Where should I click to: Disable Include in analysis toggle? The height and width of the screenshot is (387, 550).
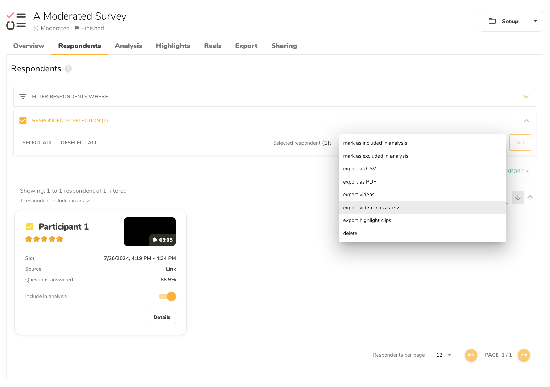(x=168, y=296)
